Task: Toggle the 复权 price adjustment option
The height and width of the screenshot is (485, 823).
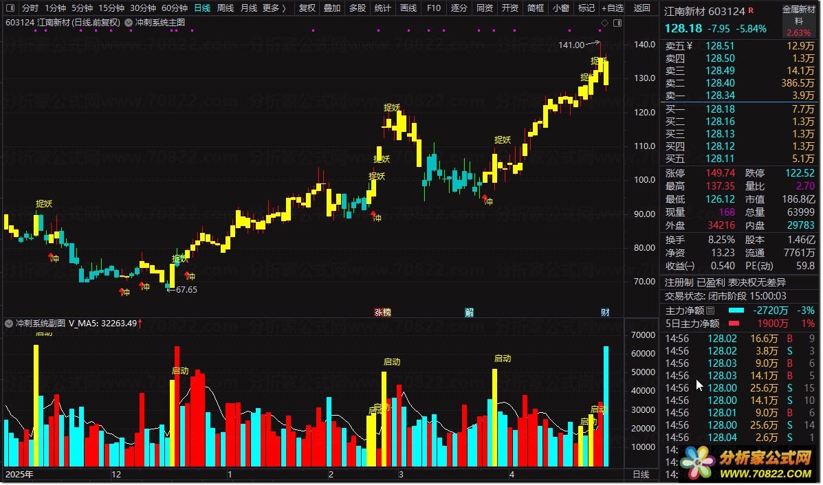Action: point(307,8)
